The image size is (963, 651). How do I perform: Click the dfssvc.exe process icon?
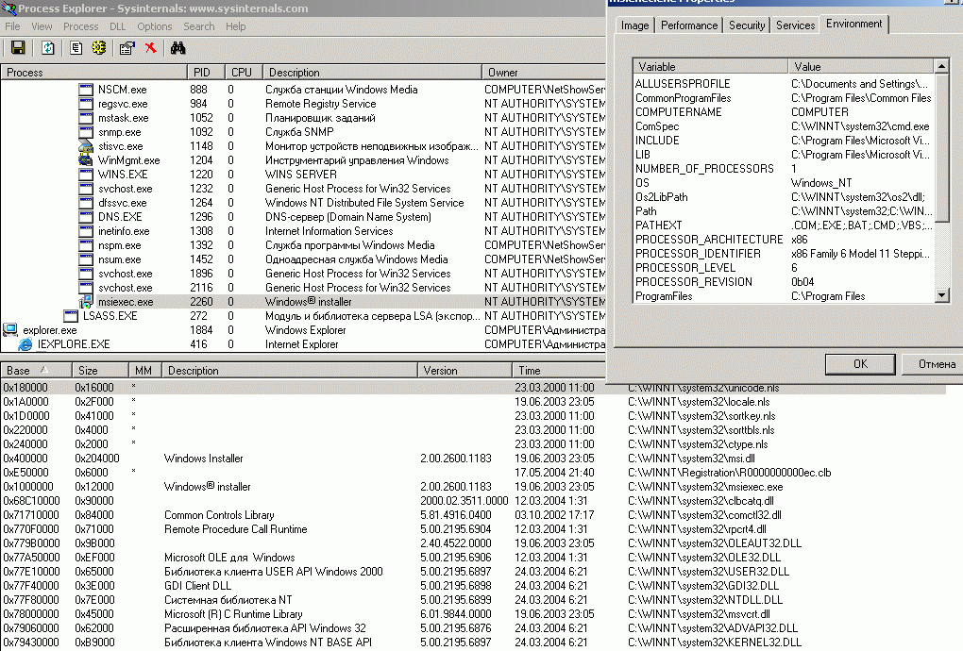pyautogui.click(x=86, y=203)
